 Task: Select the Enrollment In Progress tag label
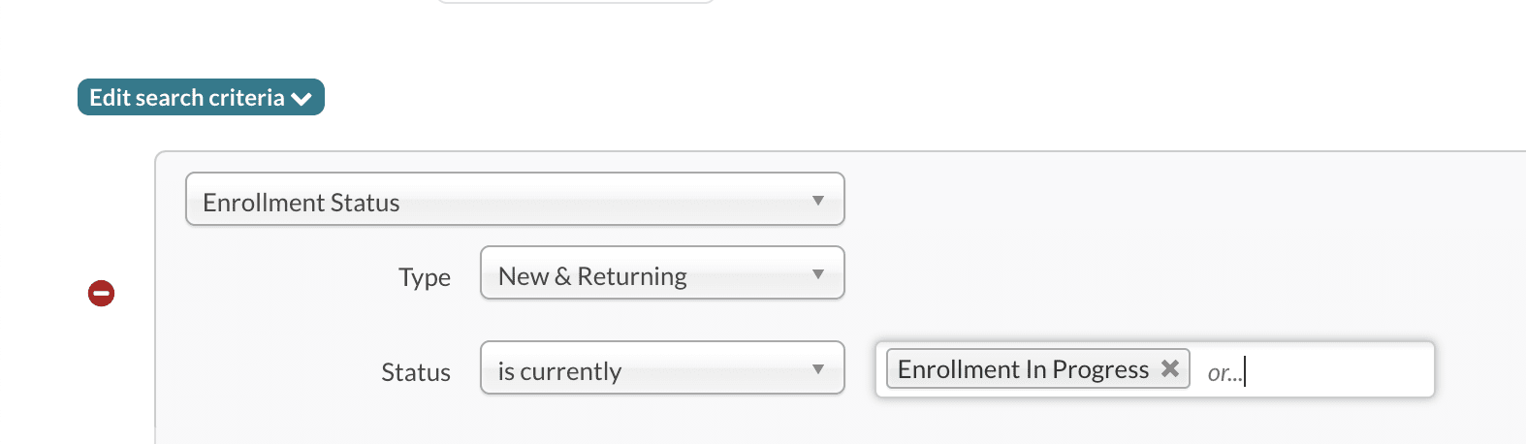click(x=1023, y=369)
